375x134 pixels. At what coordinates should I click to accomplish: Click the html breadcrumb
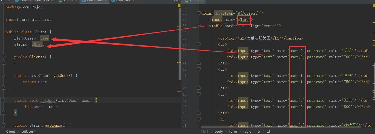(205, 132)
